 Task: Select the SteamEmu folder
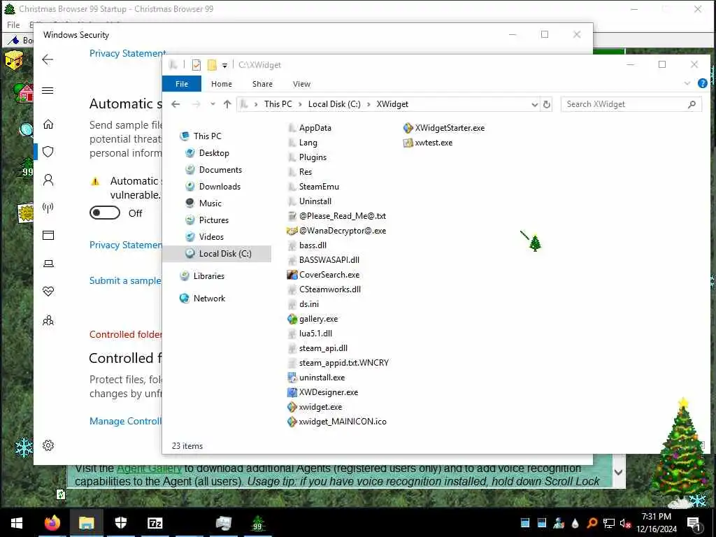314,187
